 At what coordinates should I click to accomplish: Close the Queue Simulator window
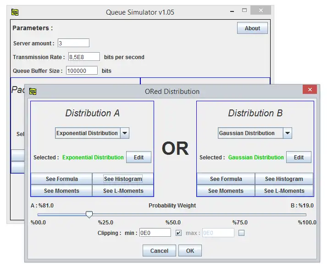[260, 10]
